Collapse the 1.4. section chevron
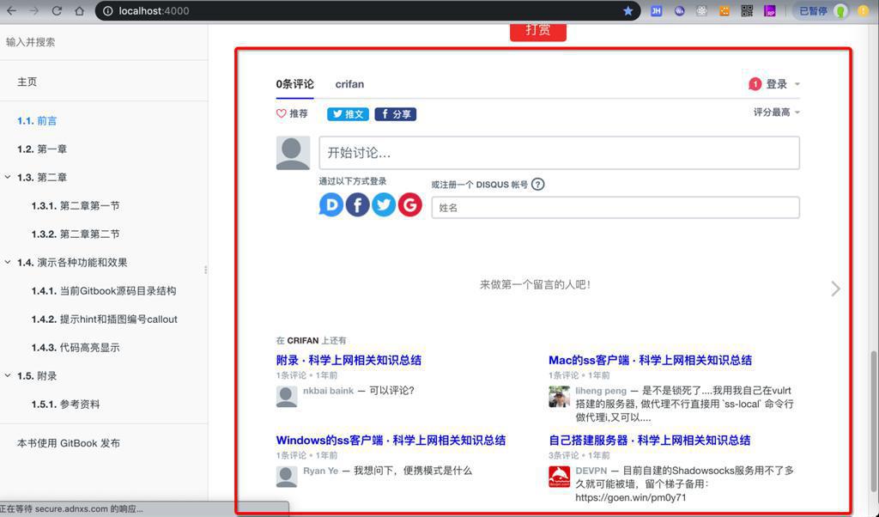 coord(8,262)
